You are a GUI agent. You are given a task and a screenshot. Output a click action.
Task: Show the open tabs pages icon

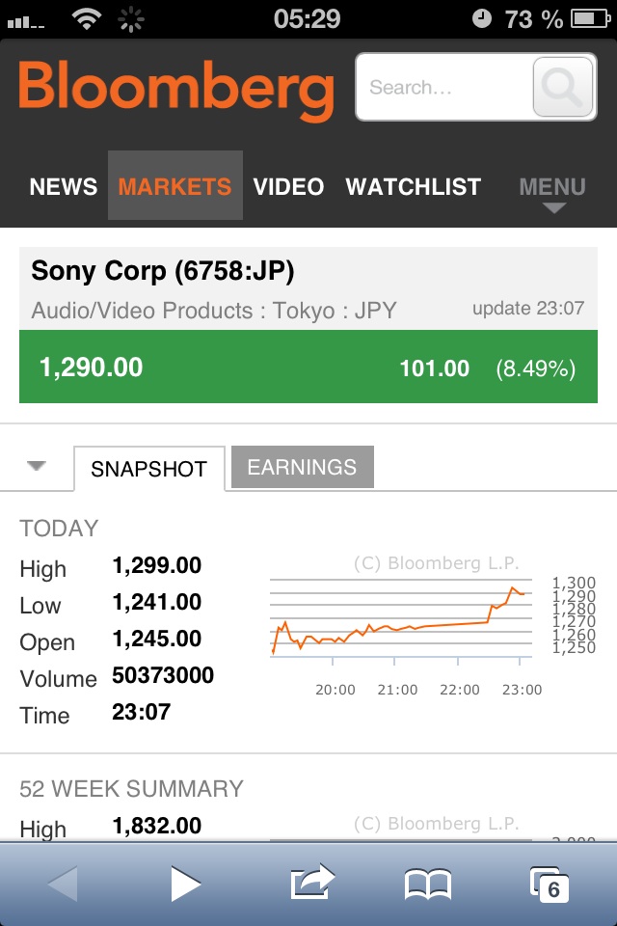tap(550, 884)
